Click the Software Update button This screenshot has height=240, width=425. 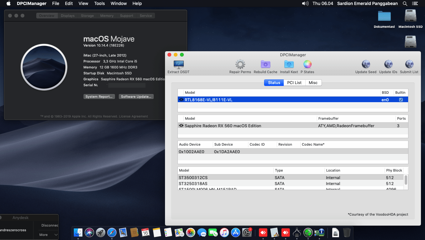click(x=136, y=96)
